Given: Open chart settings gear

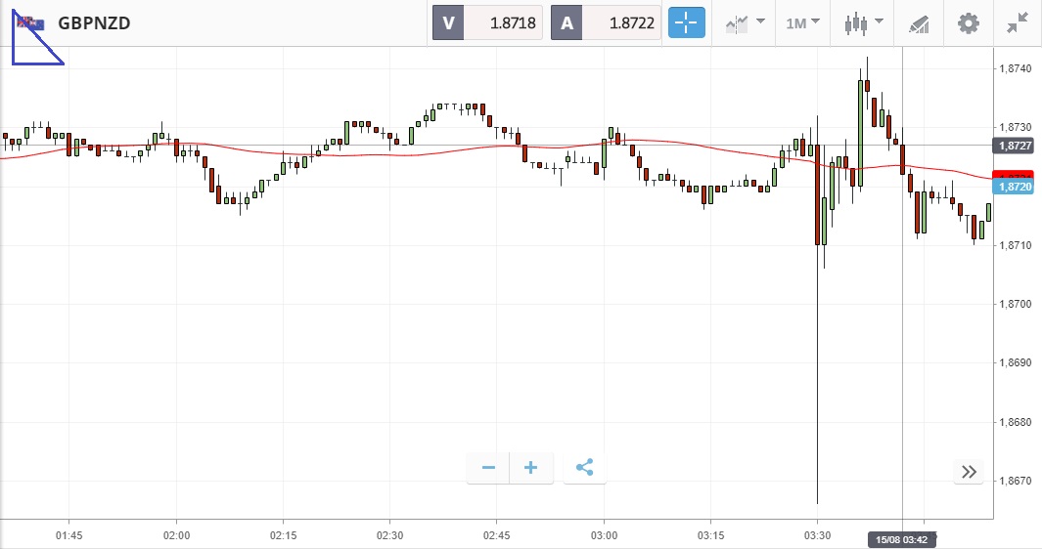Looking at the screenshot, I should (x=968, y=22).
